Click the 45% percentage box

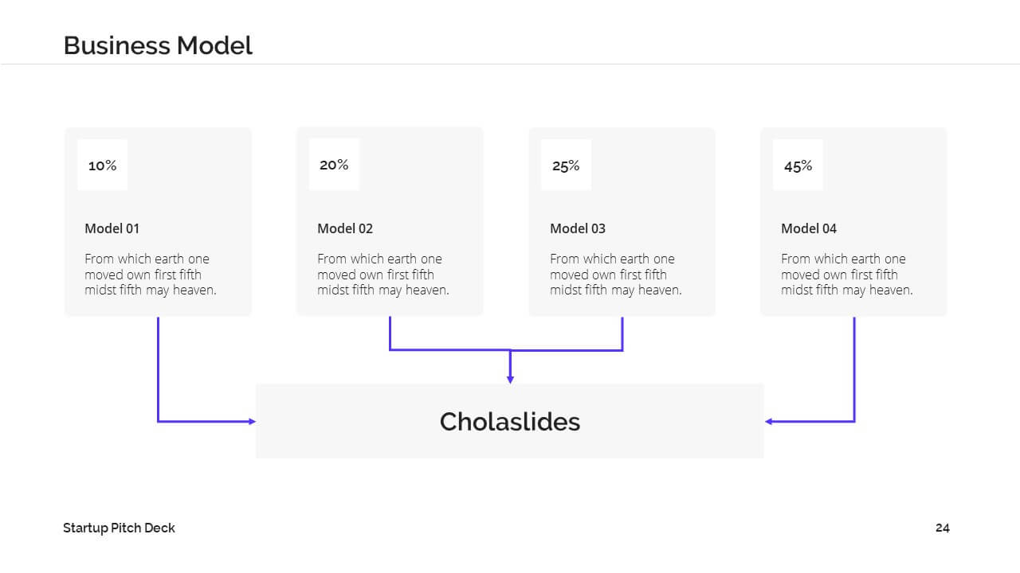[x=798, y=165]
